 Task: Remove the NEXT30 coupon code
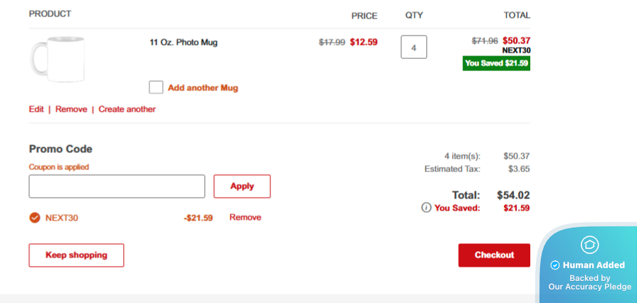(245, 218)
